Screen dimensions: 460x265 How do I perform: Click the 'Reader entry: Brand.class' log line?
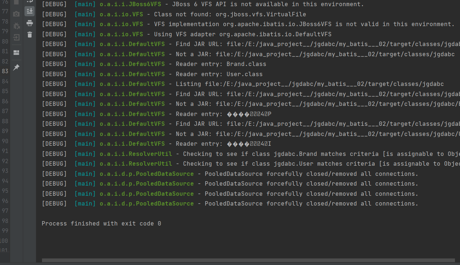(154, 64)
